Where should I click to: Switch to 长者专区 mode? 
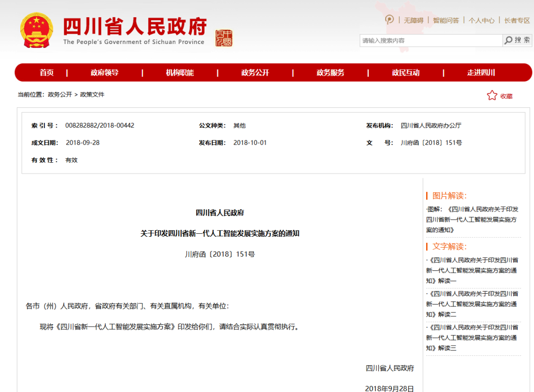click(x=517, y=20)
